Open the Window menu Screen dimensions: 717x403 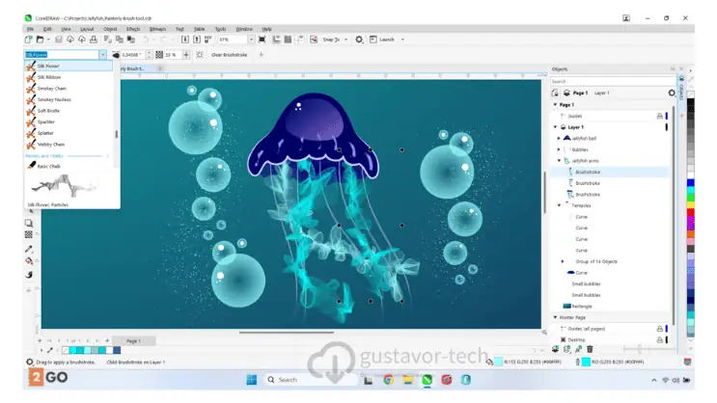244,29
